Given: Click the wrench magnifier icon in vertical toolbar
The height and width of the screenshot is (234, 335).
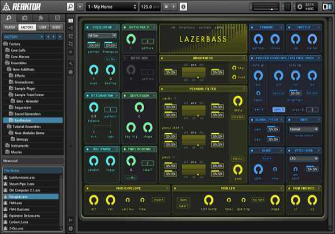Looking at the screenshot, I should pos(70,63).
